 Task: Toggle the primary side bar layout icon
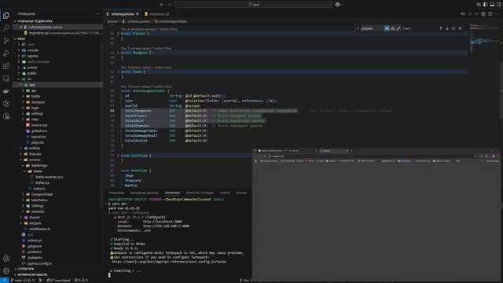(x=486, y=5)
